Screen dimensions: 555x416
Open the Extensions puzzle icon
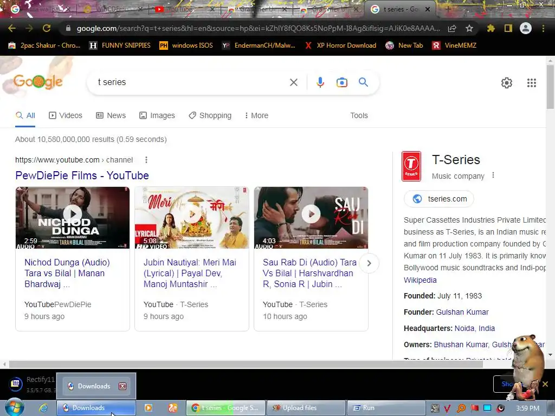coord(491,28)
